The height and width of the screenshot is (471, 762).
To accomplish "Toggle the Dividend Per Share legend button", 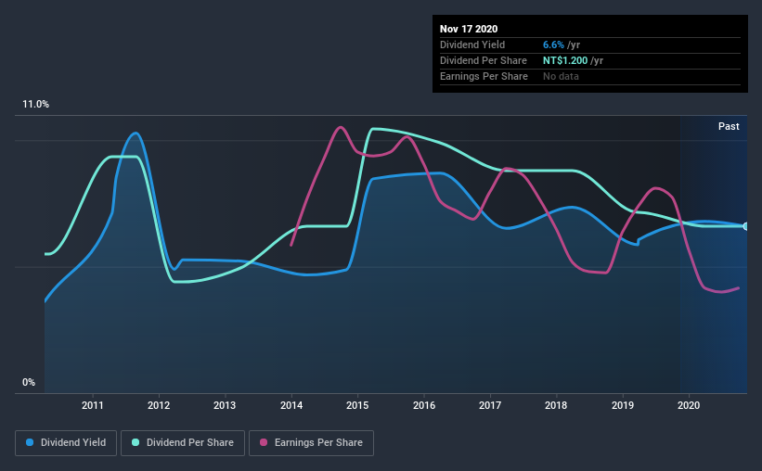I will coord(183,443).
